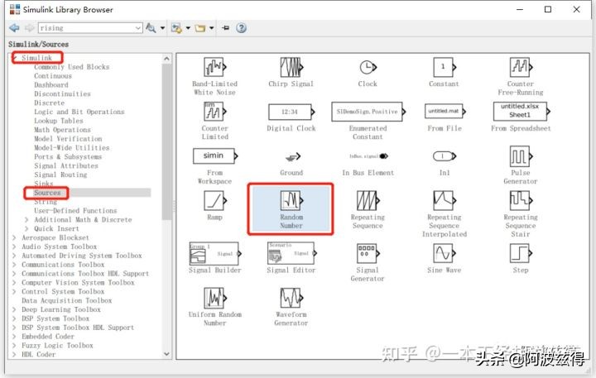This screenshot has height=378, width=596.
Task: Select the Math Operations library
Action: click(x=62, y=130)
